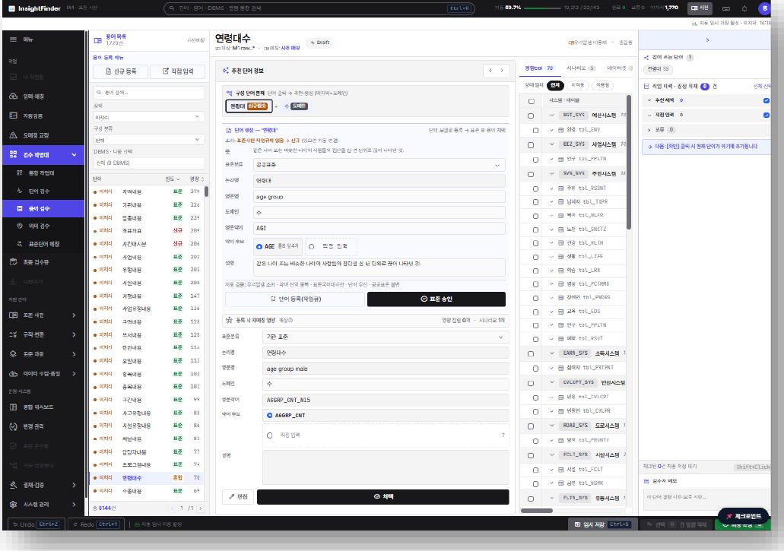This screenshot has width=784, height=551.
Task: Click the 용어목록 panel header icon
Action: [x=98, y=40]
